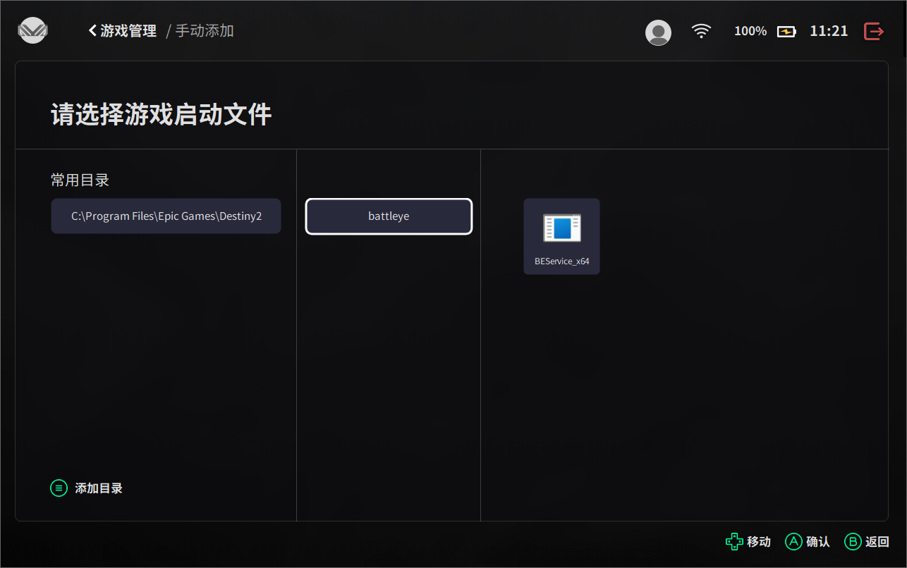Viewport: 907px width, 568px height.
Task: Click the 手动添加 breadcrumb text
Action: click(205, 31)
